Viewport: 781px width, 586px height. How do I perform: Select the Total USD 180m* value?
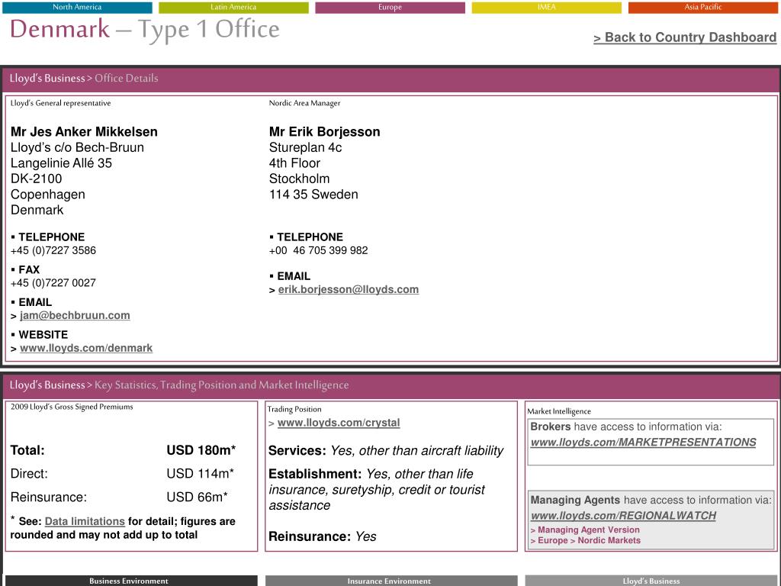(x=201, y=450)
